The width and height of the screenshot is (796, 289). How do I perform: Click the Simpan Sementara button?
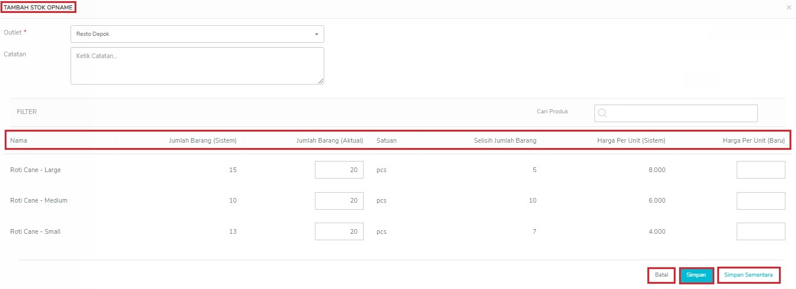[748, 275]
